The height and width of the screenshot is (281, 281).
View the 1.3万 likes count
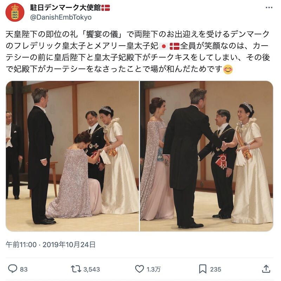click(x=153, y=269)
